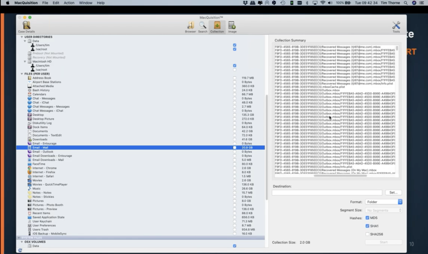
Task: Open the Window menu
Action: [x=85, y=3]
